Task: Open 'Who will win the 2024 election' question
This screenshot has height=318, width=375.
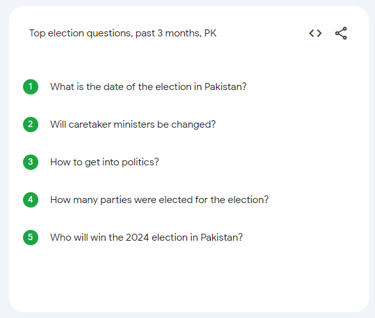Action: click(x=146, y=238)
